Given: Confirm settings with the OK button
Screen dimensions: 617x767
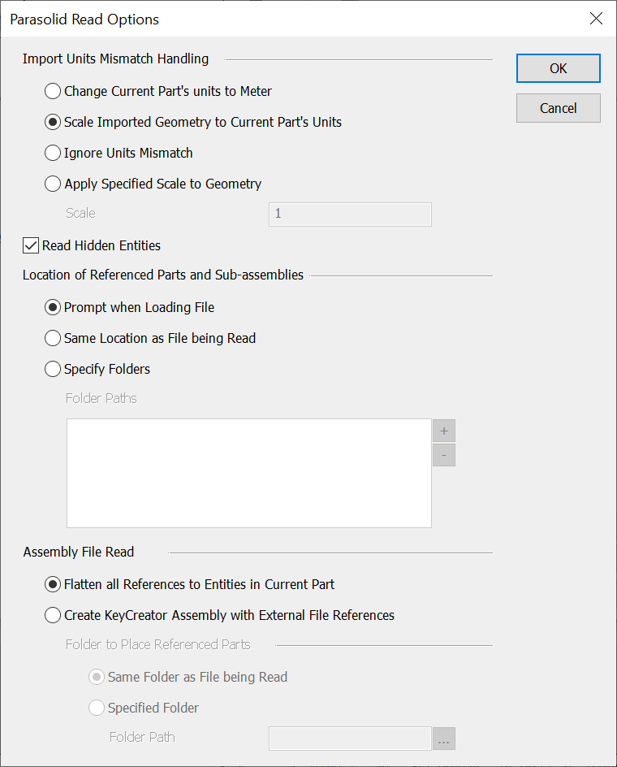Looking at the screenshot, I should coord(558,68).
